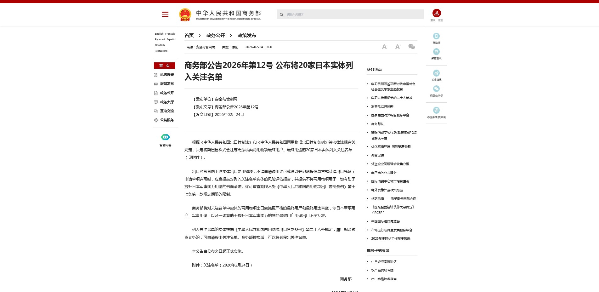Switch language to English
The width and height of the screenshot is (599, 292).
pyautogui.click(x=159, y=34)
